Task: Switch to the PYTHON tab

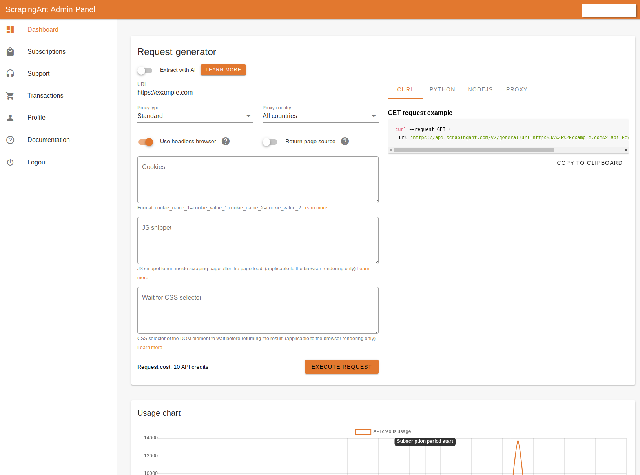Action: (442, 89)
